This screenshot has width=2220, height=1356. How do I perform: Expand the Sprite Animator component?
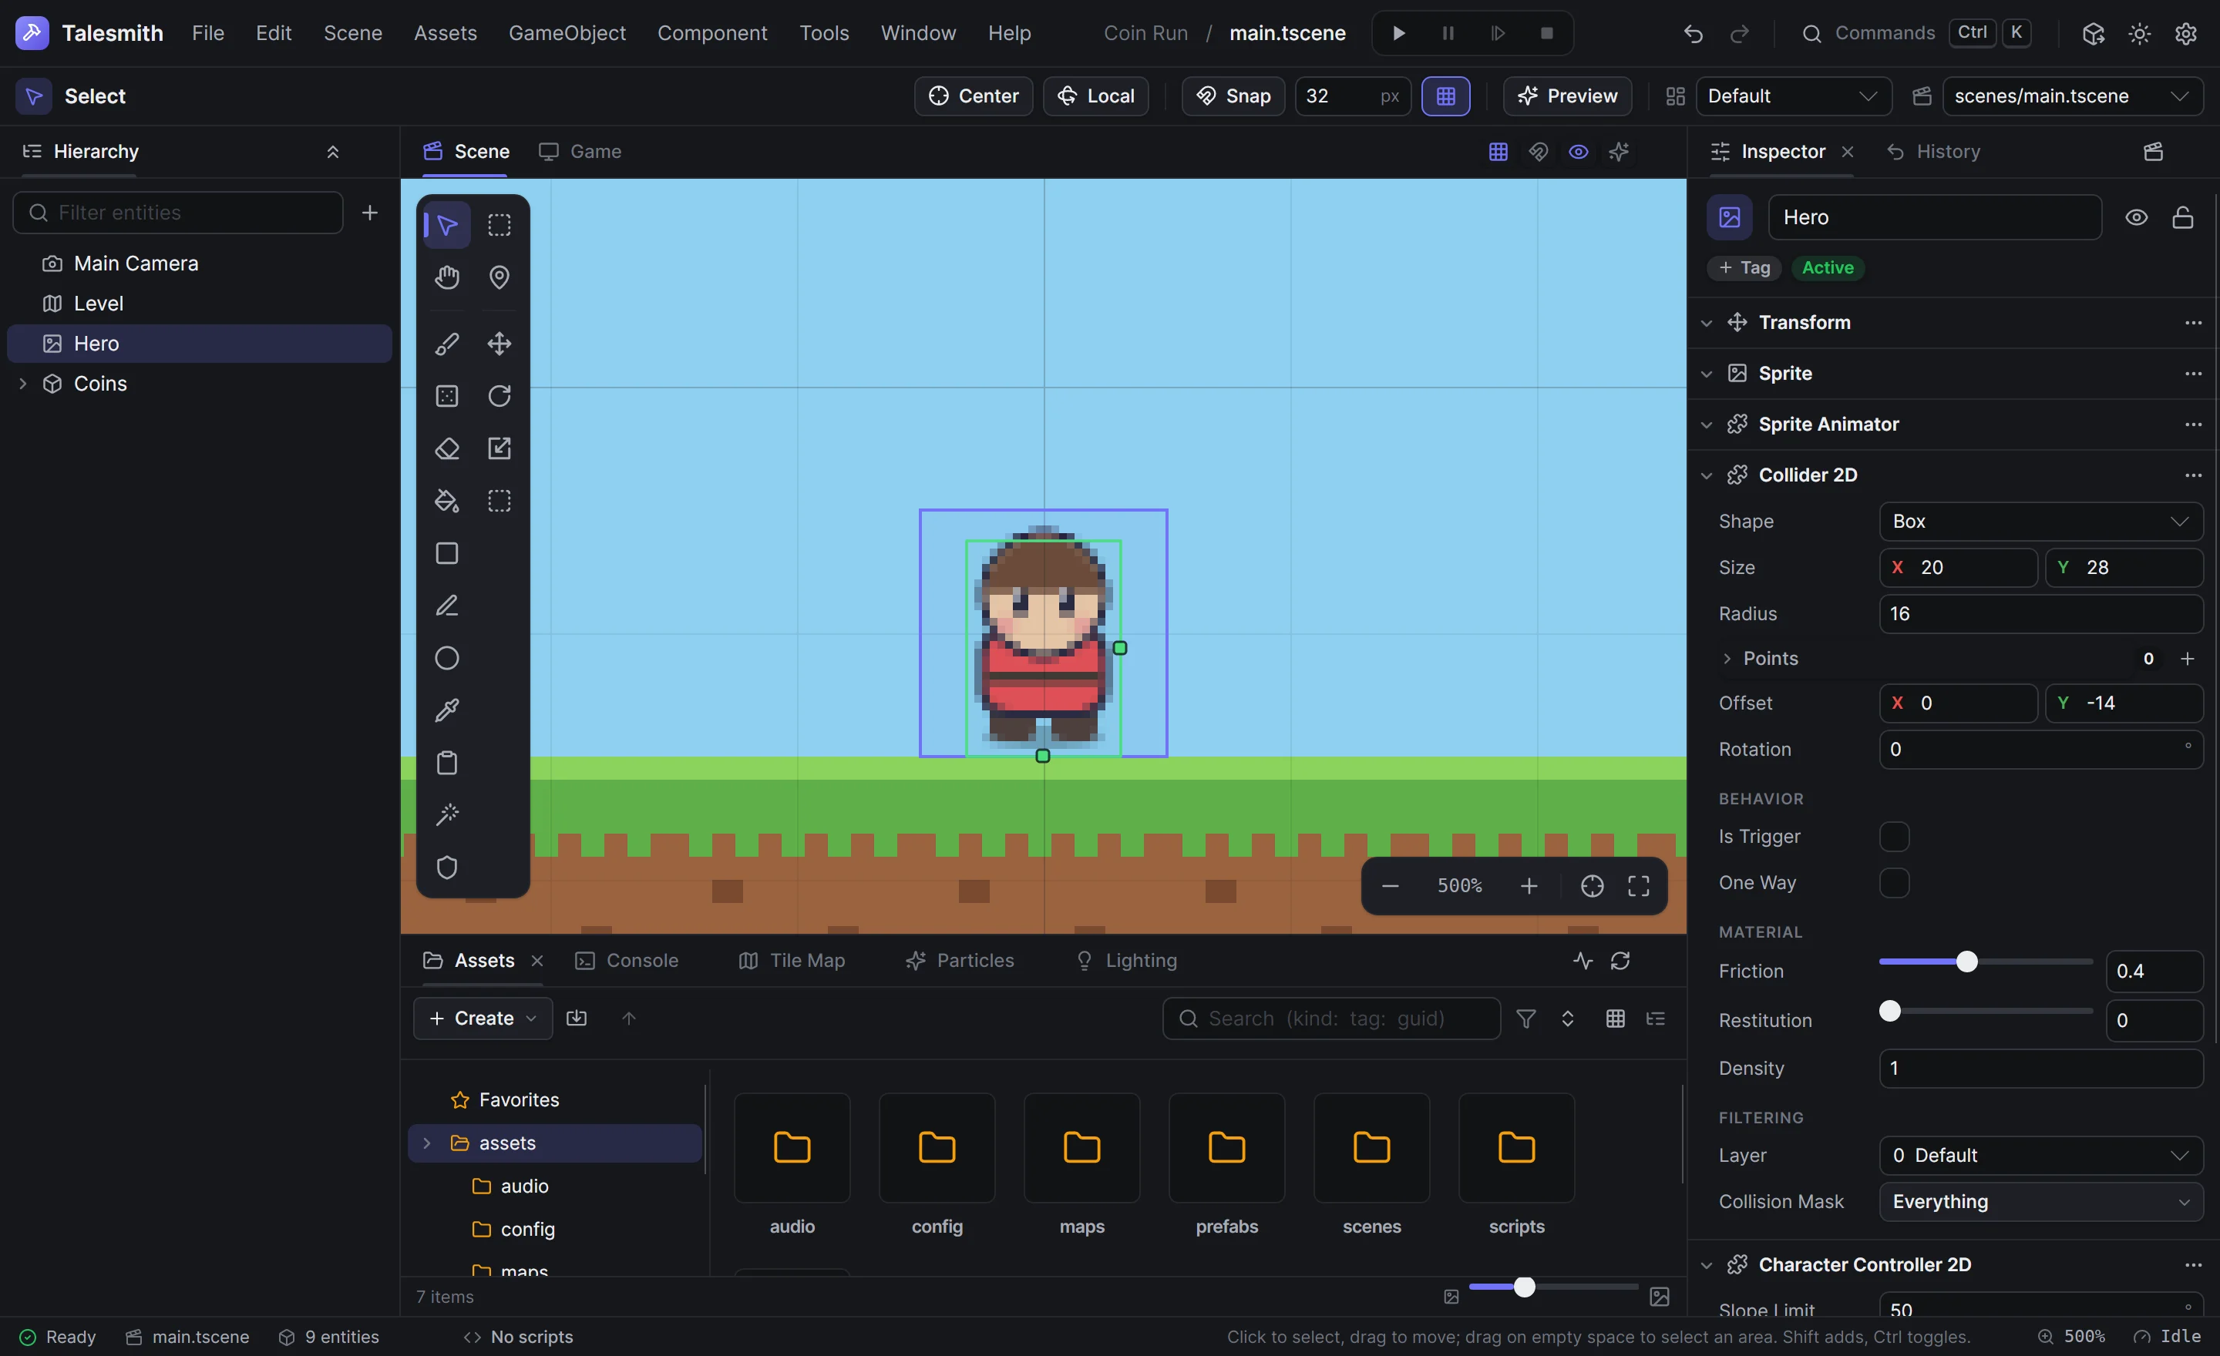pos(1707,425)
